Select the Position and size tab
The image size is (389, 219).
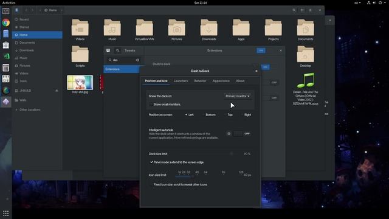[156, 81]
